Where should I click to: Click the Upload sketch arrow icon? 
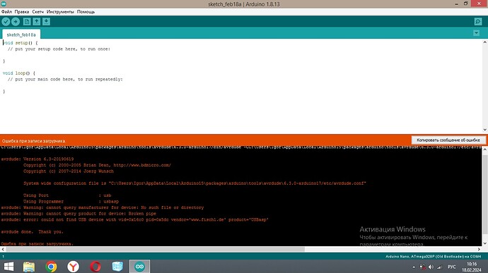(16, 21)
